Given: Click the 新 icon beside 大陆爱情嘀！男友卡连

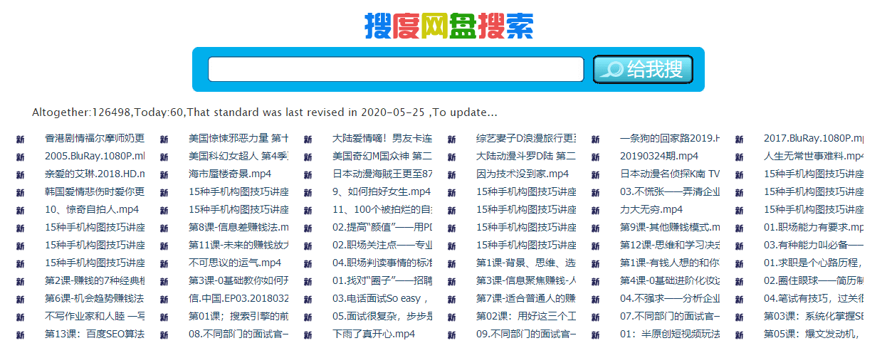Looking at the screenshot, I should click(308, 139).
